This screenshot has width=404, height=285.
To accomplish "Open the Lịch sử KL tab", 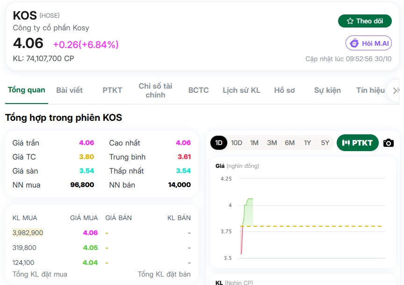I will point(241,90).
